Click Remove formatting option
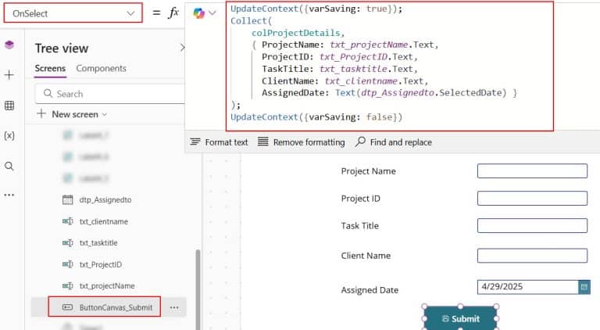The image size is (600, 330). point(302,142)
